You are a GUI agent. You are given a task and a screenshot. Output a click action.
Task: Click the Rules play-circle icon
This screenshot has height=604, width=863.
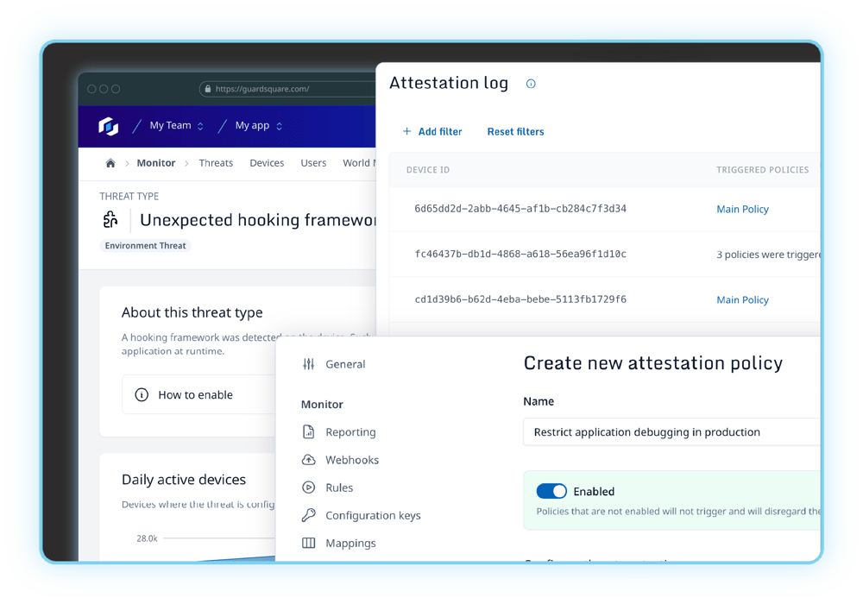coord(309,488)
